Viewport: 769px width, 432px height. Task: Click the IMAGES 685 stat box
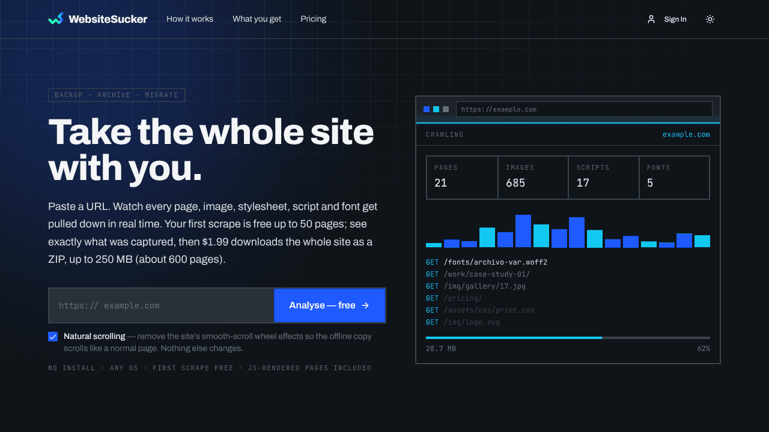click(x=533, y=178)
